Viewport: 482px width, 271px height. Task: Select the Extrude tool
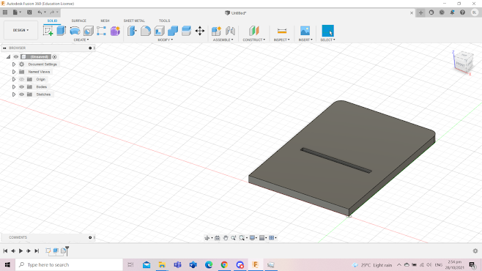(62, 31)
